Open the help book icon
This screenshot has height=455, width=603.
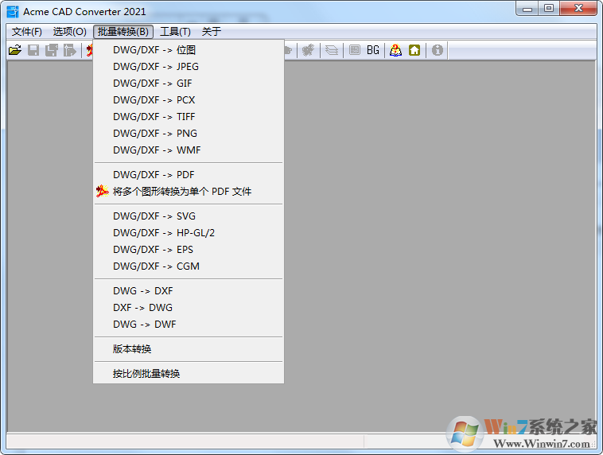tap(395, 50)
